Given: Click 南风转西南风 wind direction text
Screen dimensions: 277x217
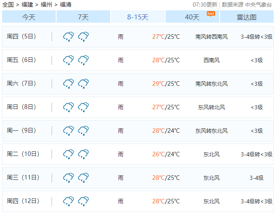Looking at the screenshot, I should click(x=211, y=37).
